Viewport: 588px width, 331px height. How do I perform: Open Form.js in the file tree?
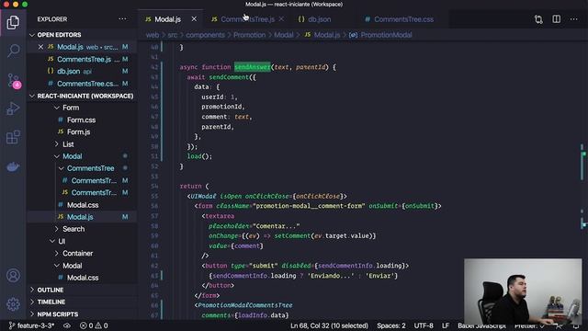pos(78,132)
